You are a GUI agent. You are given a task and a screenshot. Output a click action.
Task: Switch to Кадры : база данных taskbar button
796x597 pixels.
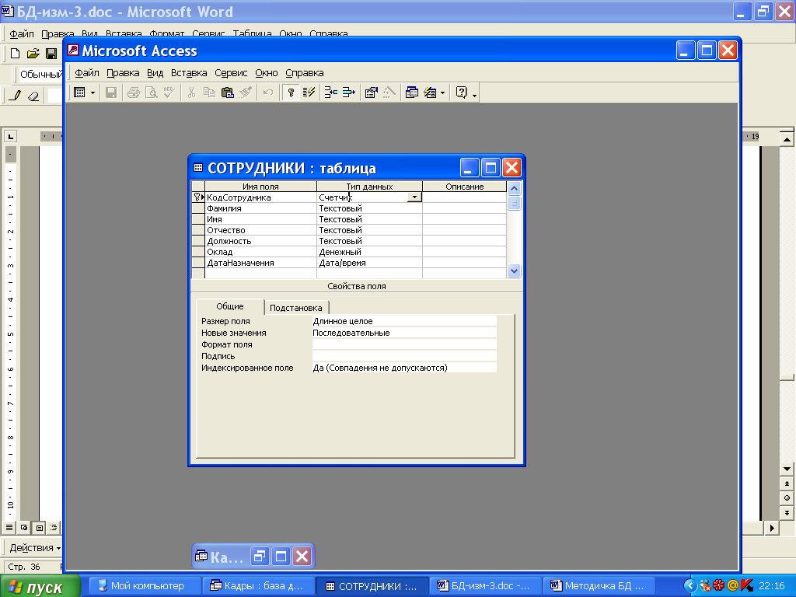coord(258,586)
